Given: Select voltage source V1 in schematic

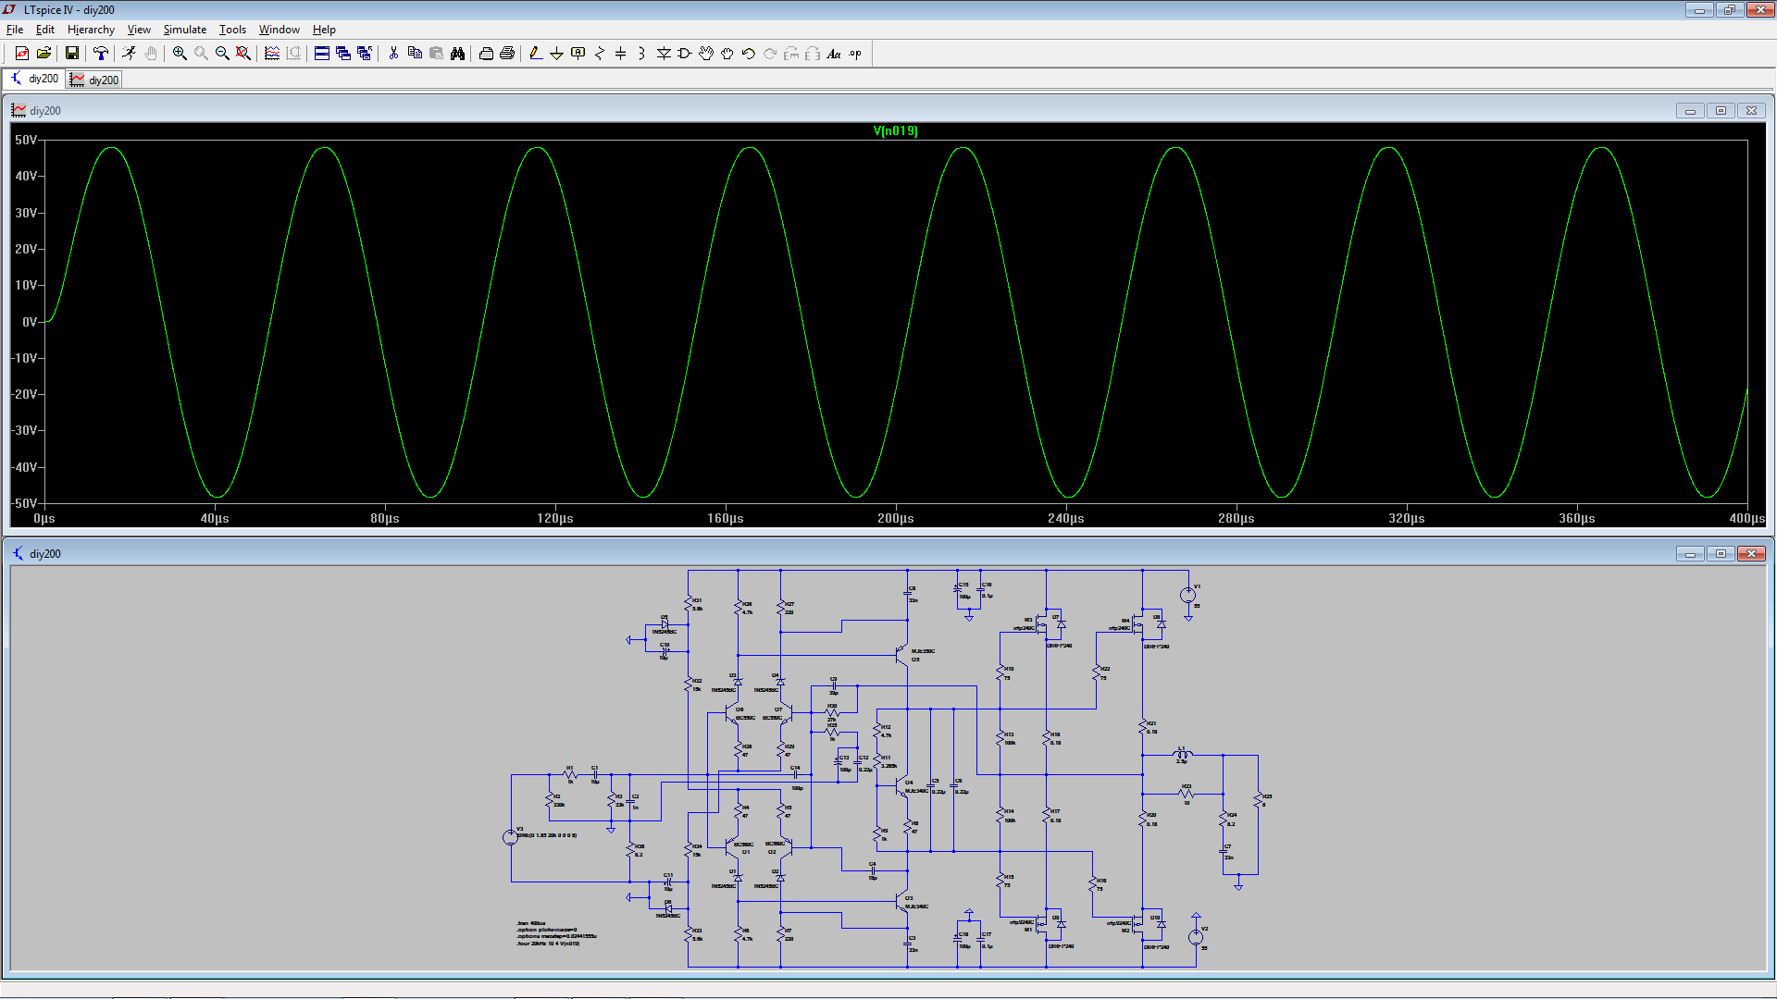Looking at the screenshot, I should 1187,596.
